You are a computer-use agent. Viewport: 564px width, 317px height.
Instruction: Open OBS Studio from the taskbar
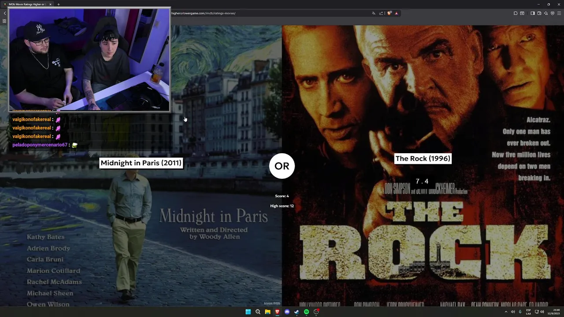point(316,312)
